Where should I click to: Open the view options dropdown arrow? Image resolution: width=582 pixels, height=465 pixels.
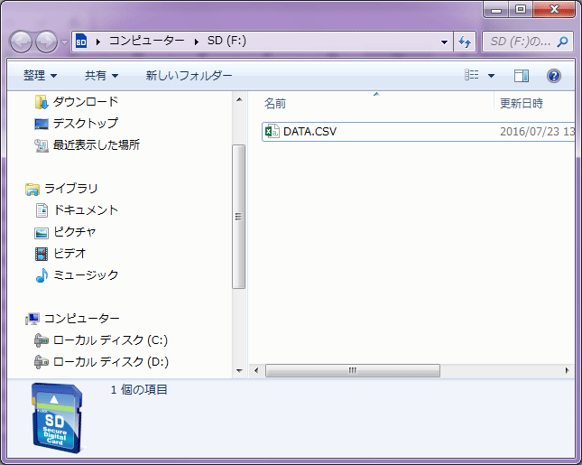click(491, 76)
